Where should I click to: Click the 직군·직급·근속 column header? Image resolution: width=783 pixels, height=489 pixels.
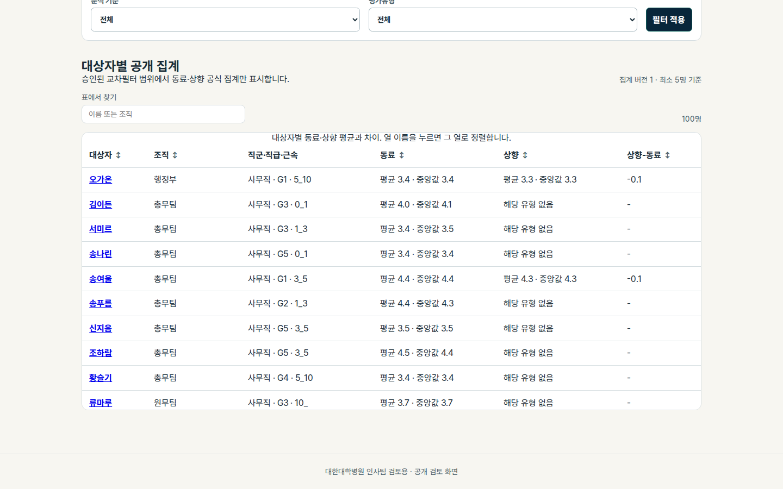tap(272, 155)
